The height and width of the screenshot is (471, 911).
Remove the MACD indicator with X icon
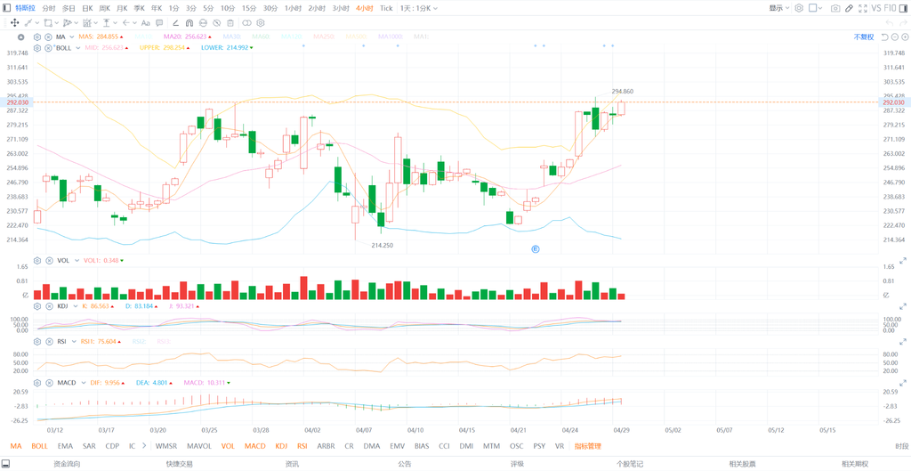[48, 383]
